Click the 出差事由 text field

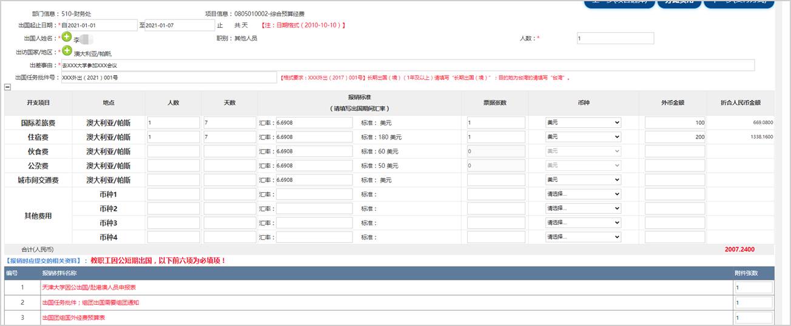click(408, 65)
